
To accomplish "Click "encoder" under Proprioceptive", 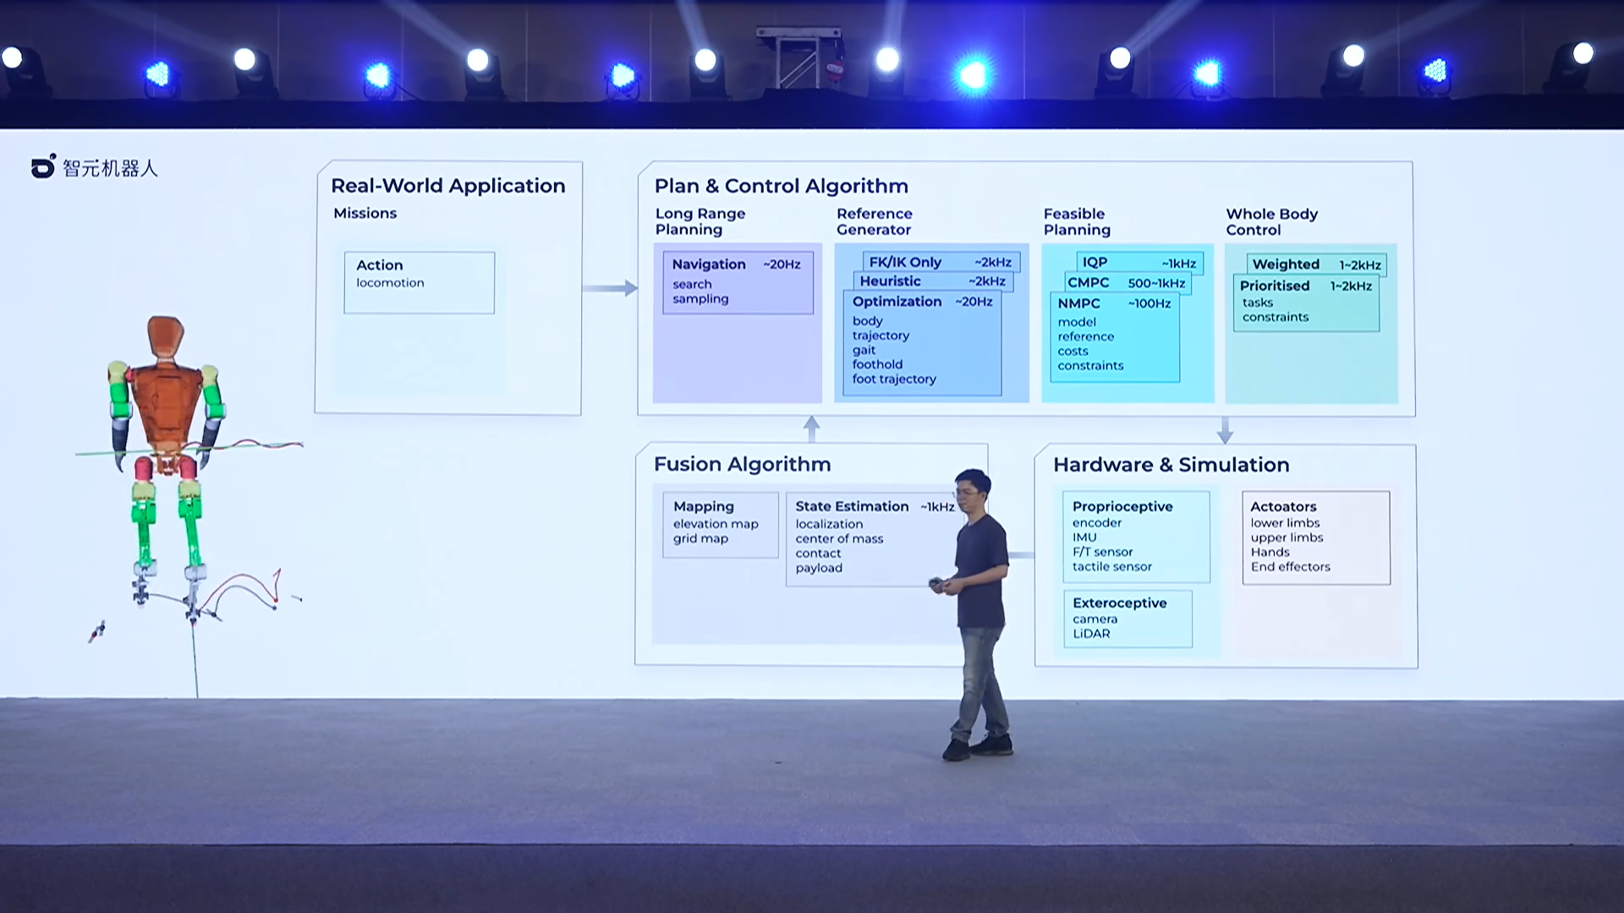I will [x=1097, y=522].
